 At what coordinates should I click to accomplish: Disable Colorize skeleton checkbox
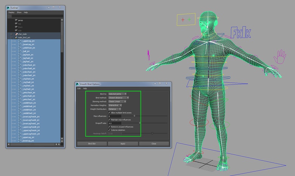[x=109, y=130]
